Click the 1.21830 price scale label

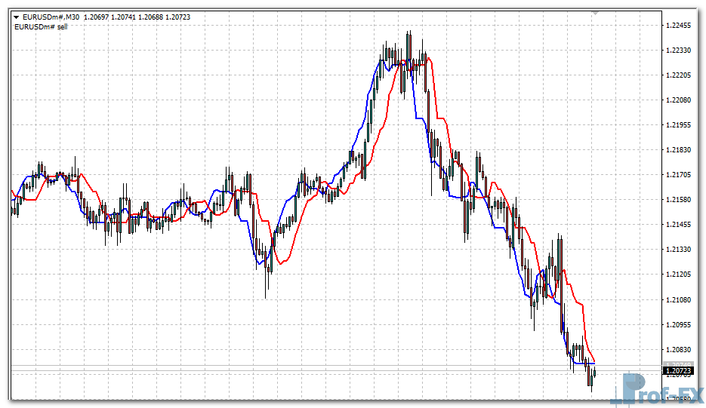coord(680,150)
